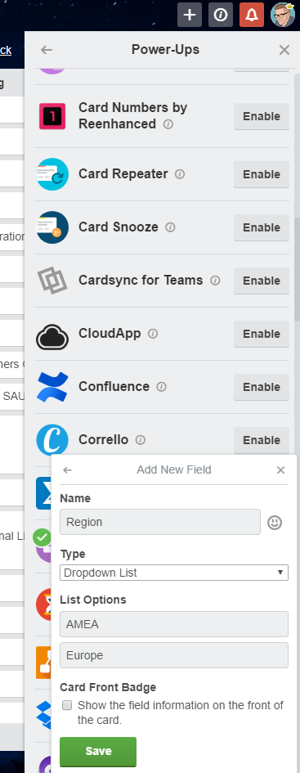Click the CloudApp cloud icon

point(52,337)
